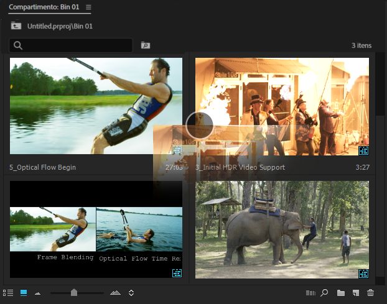This screenshot has height=304, width=387.
Task: Click the sequence badge on HDR Video thumbnail
Action: click(363, 150)
